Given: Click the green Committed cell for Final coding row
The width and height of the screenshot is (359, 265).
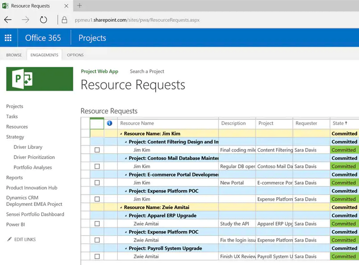Looking at the screenshot, I should tap(344, 150).
